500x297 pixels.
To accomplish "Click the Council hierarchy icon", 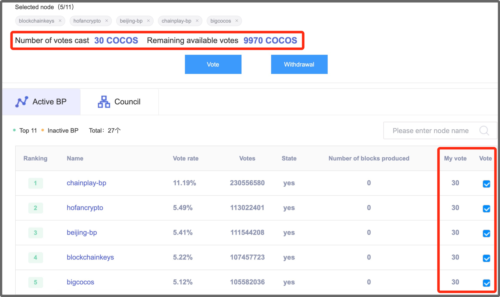I will coord(104,102).
